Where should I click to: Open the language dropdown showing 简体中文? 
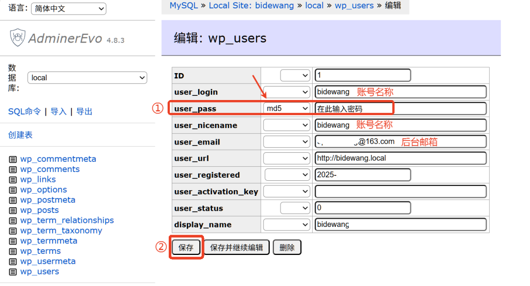[68, 9]
